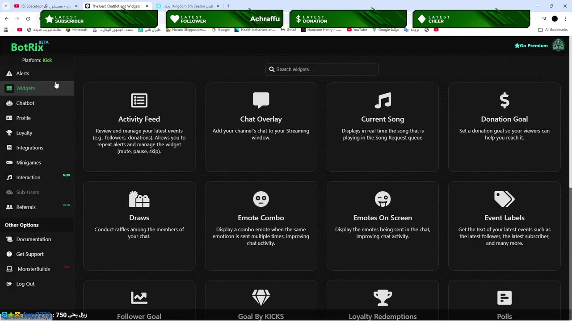Open Documentation under Other Options
The height and width of the screenshot is (321, 572).
[37, 239]
